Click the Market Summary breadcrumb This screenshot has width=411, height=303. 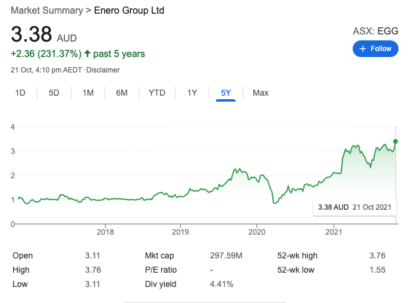pyautogui.click(x=46, y=11)
